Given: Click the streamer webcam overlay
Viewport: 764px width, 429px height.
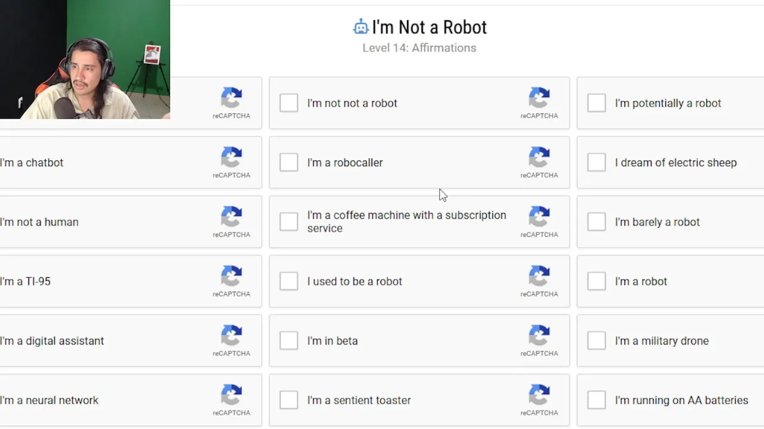Looking at the screenshot, I should click(x=85, y=60).
